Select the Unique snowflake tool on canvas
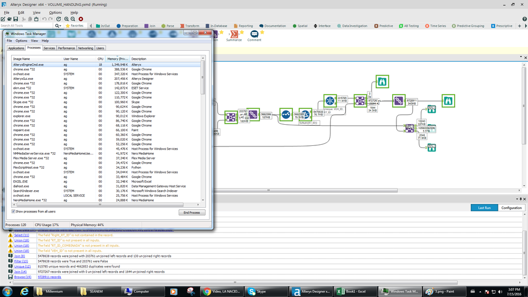This screenshot has width=528, height=297. [330, 100]
